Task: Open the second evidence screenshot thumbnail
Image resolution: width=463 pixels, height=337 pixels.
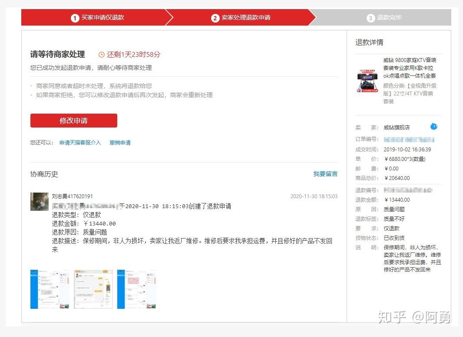Action: (x=93, y=289)
